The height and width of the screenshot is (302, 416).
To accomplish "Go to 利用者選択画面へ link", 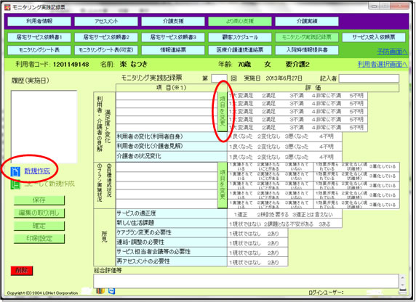I will [383, 64].
